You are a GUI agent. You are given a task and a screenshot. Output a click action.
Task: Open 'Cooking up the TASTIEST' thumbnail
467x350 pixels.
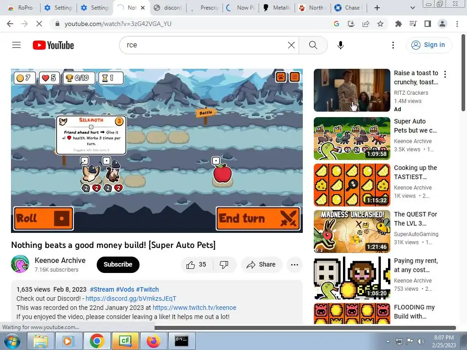[352, 185]
